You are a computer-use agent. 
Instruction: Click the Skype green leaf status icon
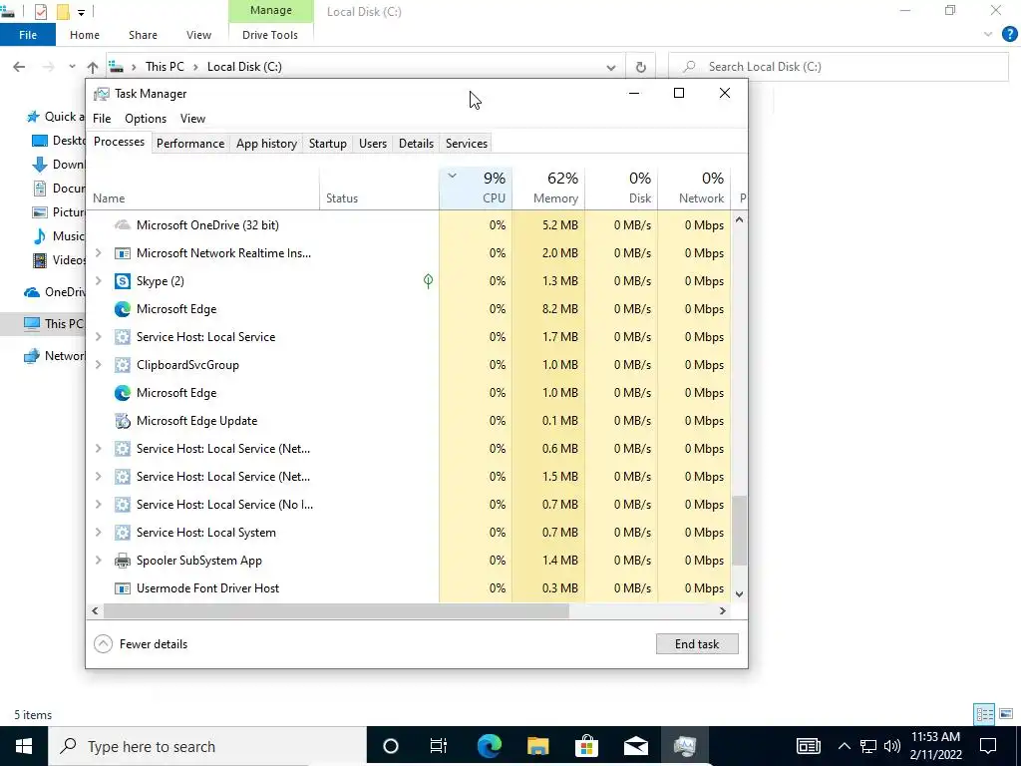[428, 280]
